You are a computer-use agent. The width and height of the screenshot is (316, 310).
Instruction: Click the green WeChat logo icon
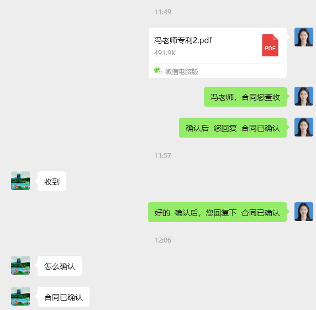(158, 71)
